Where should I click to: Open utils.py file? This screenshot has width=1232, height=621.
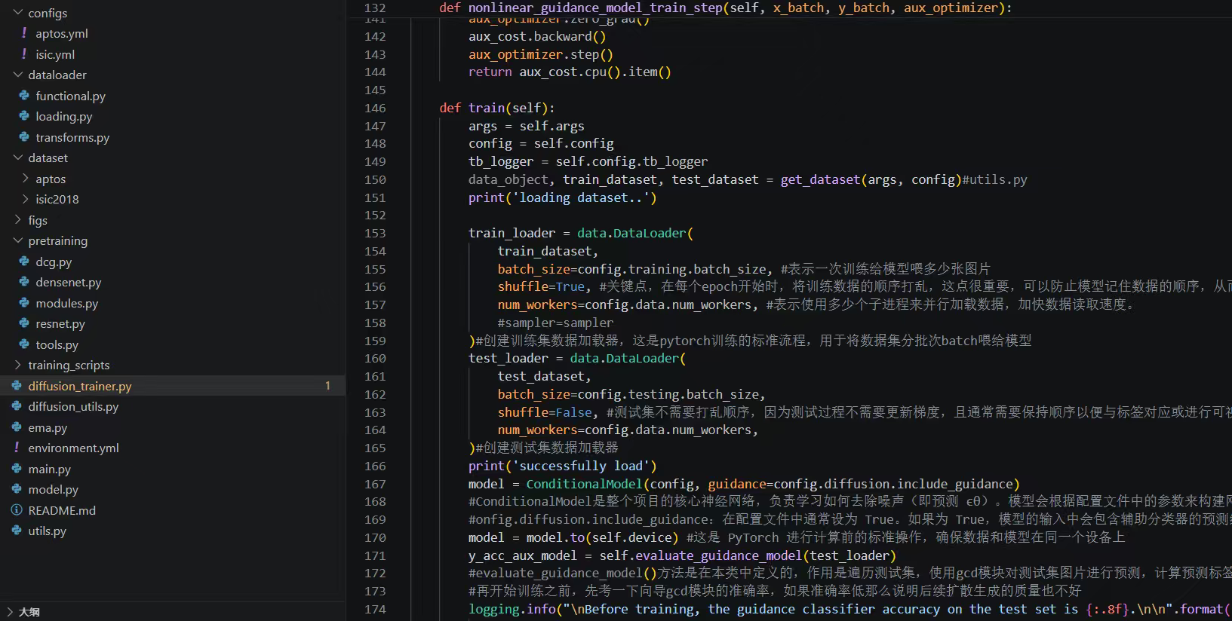tap(47, 531)
